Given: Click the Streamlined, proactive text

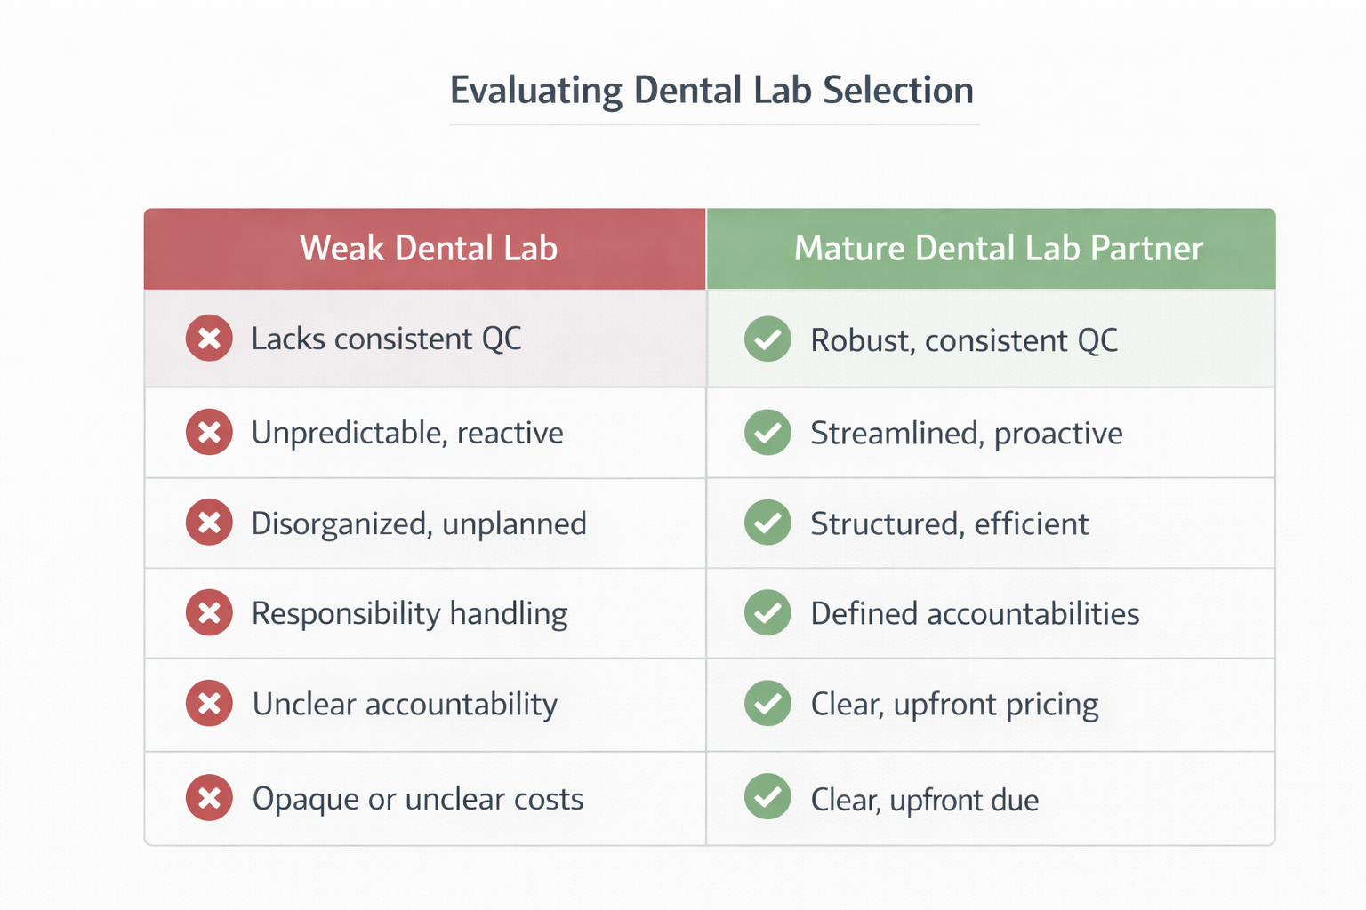Looking at the screenshot, I should tap(967, 434).
